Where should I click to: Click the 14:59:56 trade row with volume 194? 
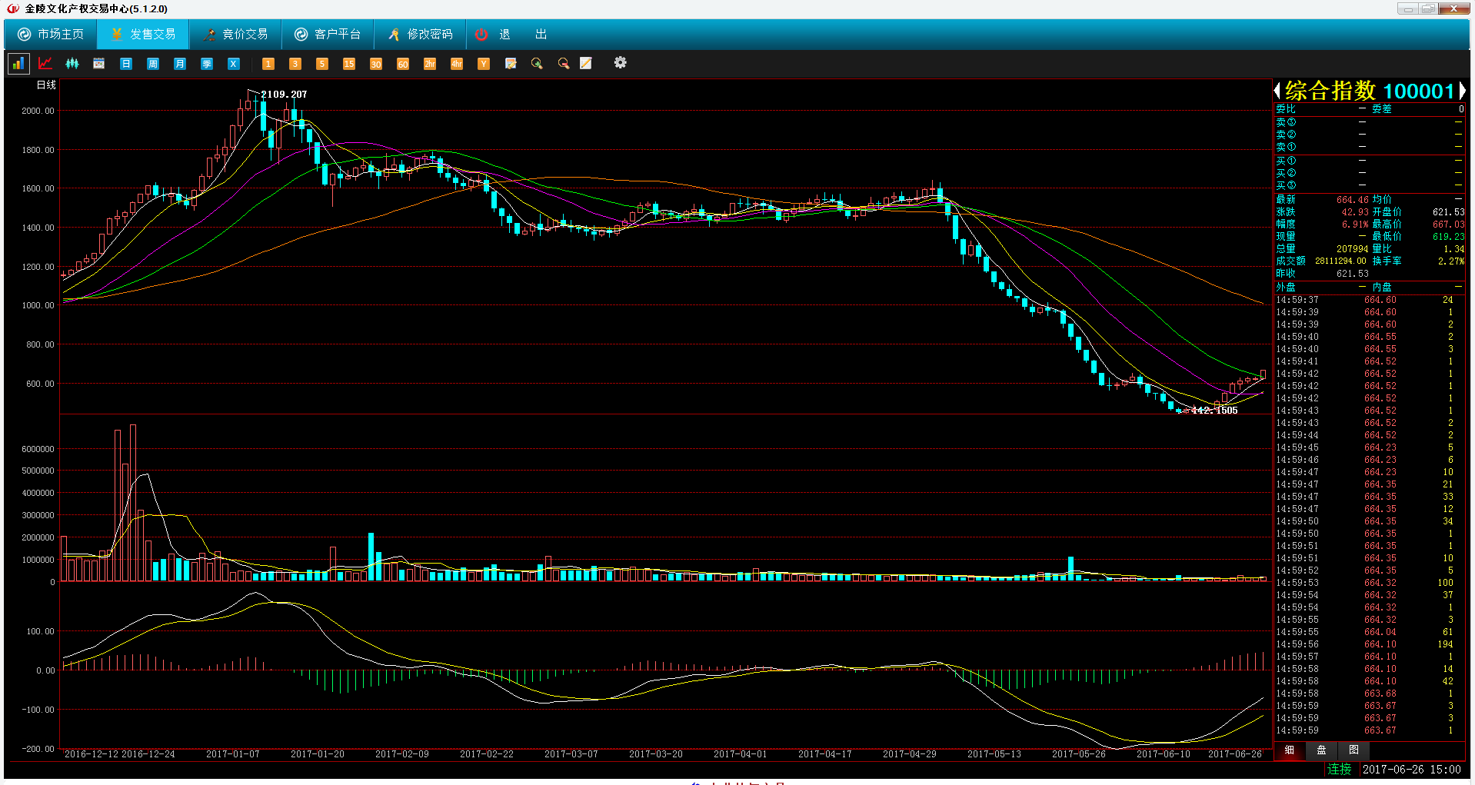1370,644
